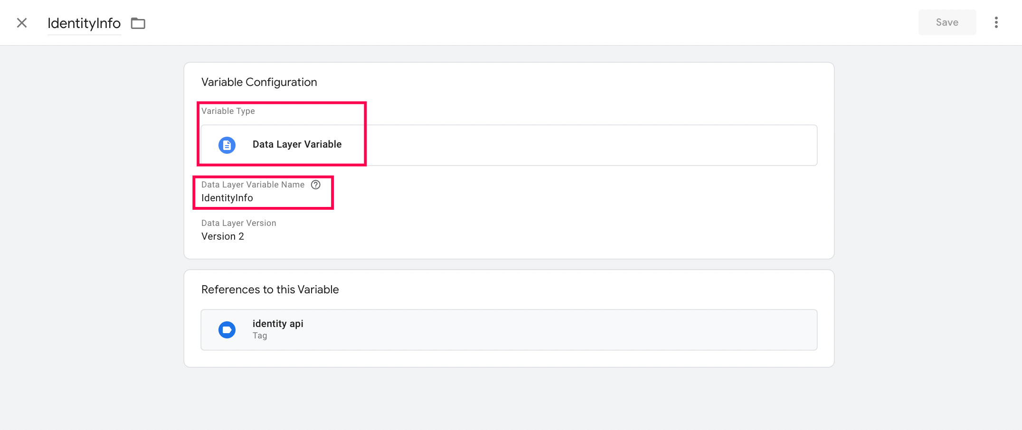
Task: Click the blue Data Layer Variable icon
Action: click(227, 145)
